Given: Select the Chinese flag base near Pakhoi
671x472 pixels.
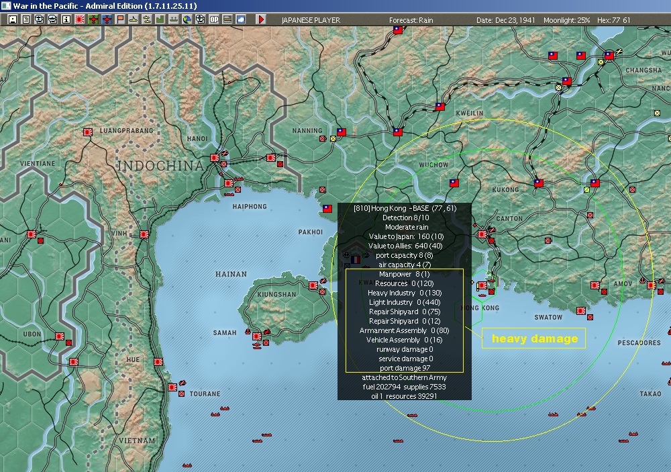Looking at the screenshot, I should (x=327, y=209).
